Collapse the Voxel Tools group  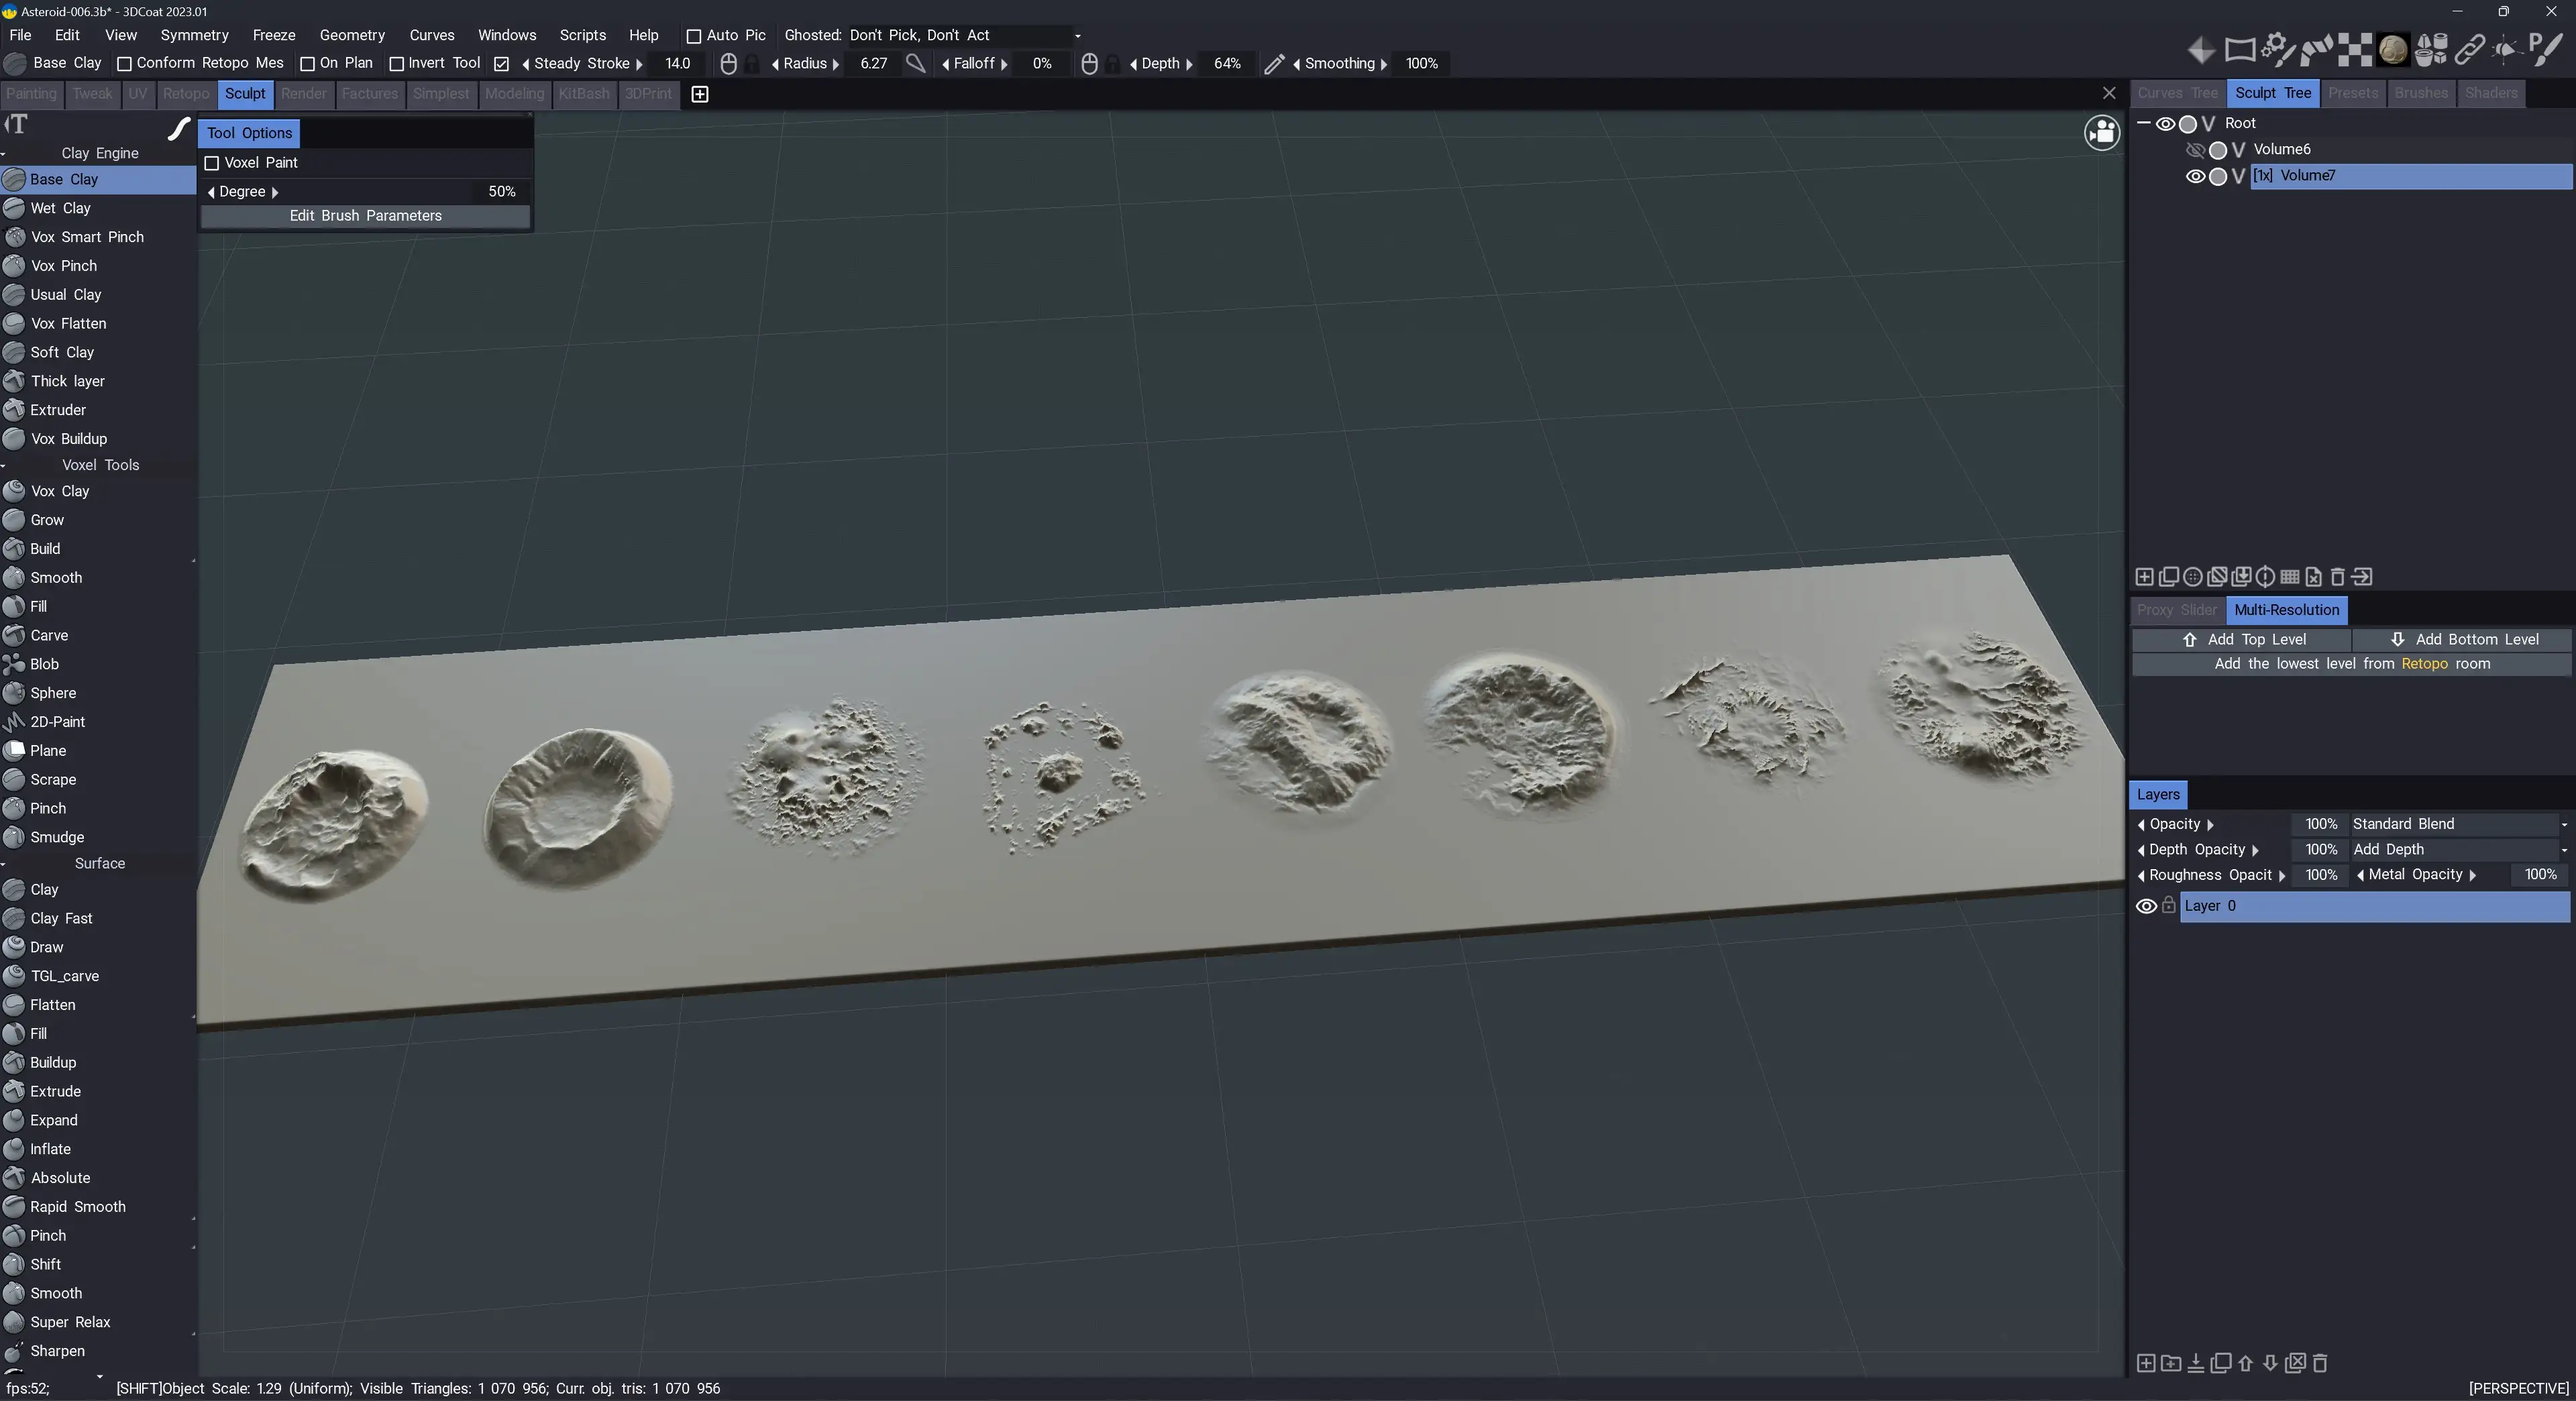pyautogui.click(x=4, y=466)
